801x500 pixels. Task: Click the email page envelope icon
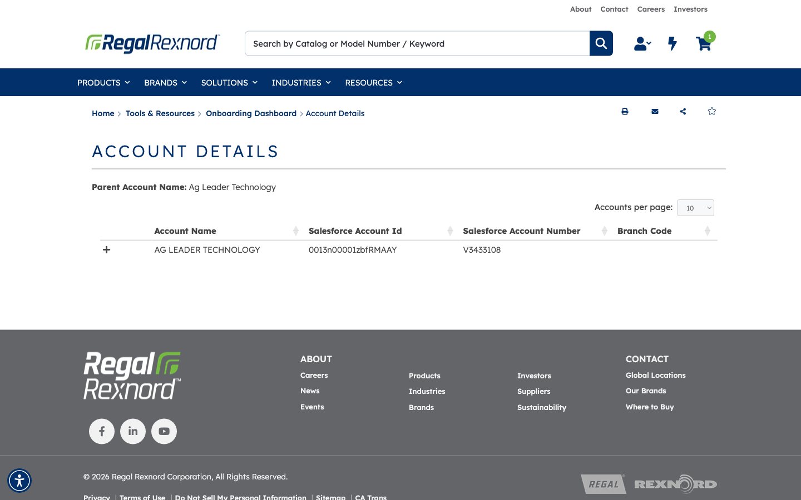pyautogui.click(x=655, y=112)
